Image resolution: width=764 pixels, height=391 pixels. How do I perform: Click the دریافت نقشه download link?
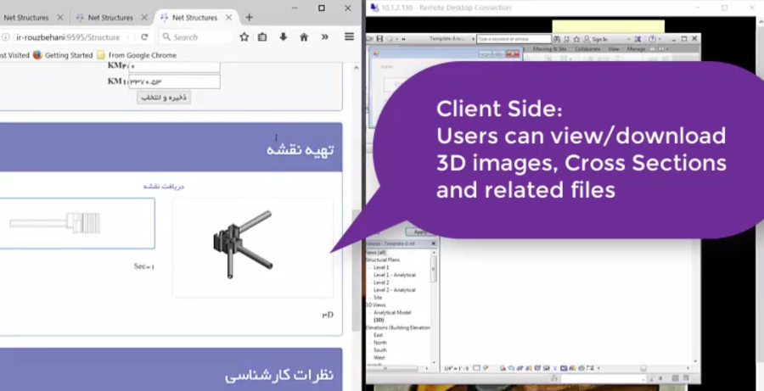[163, 186]
